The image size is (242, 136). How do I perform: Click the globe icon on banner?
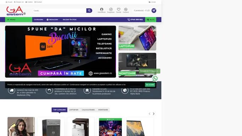[91, 73]
